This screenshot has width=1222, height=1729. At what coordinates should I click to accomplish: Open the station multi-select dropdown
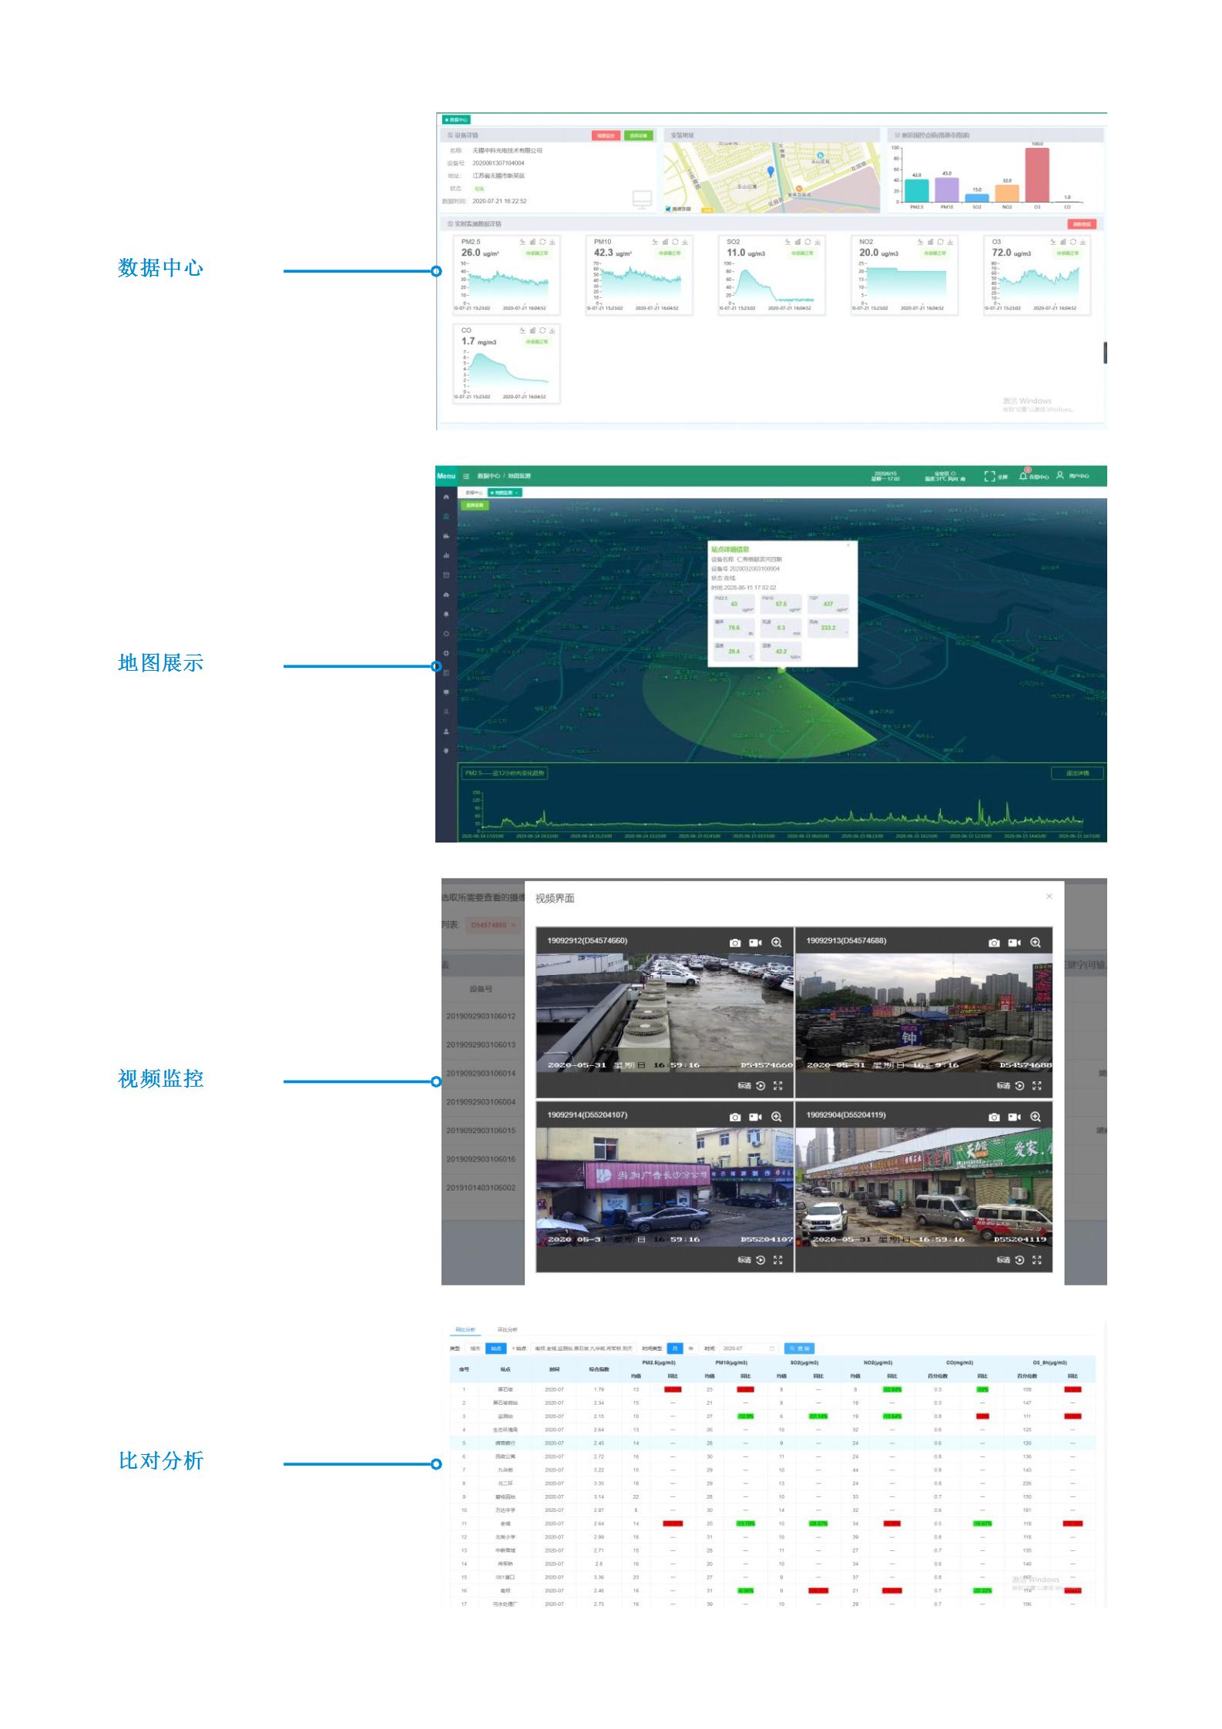tap(583, 1349)
